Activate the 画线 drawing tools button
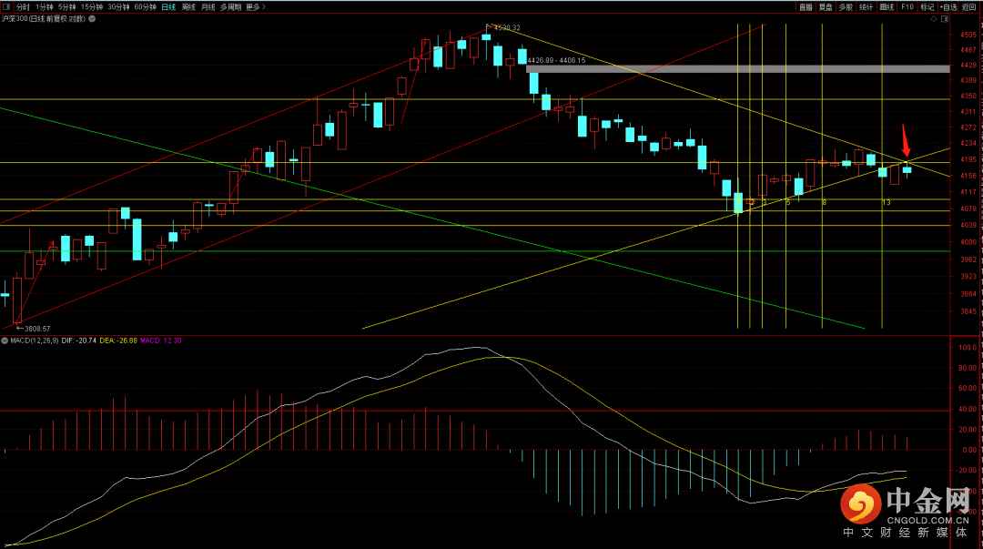 pos(887,7)
